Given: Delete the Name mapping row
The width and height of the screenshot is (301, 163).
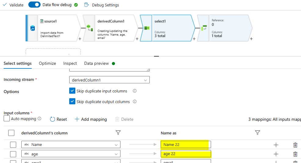Looking at the screenshot, I should pyautogui.click(x=295, y=145).
